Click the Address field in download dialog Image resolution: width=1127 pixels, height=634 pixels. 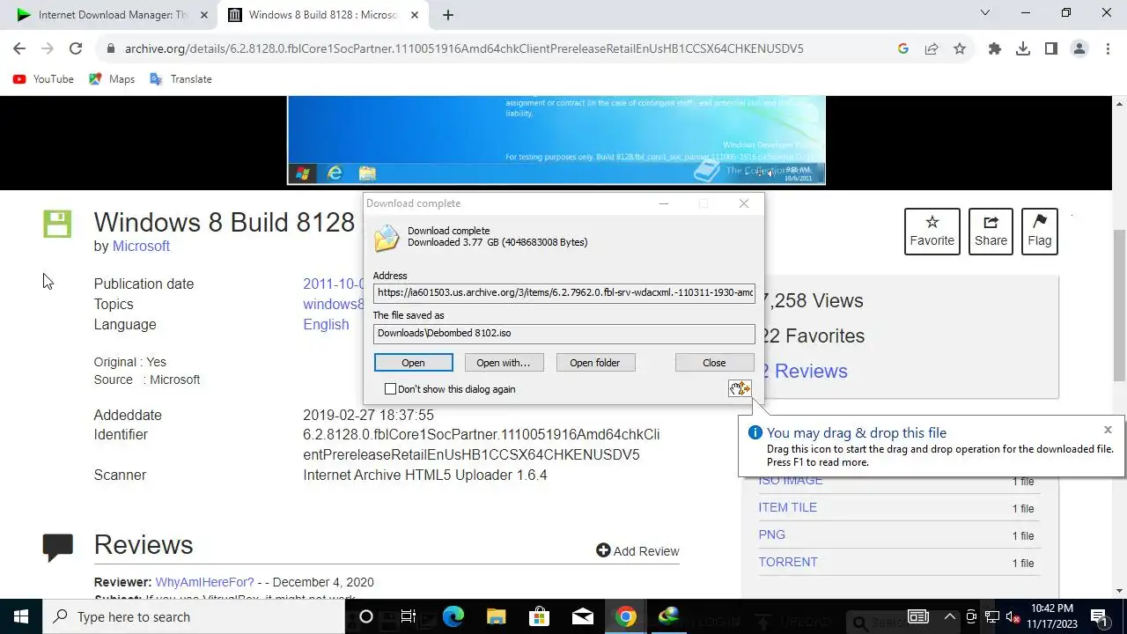563,292
